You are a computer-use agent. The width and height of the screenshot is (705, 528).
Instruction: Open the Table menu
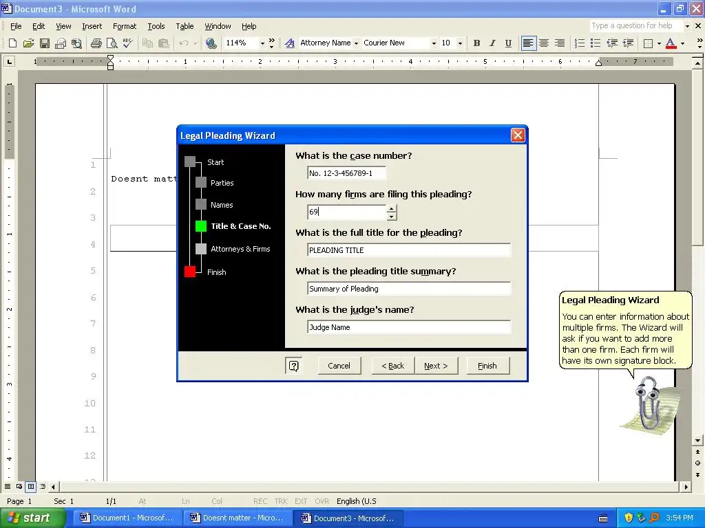185,26
